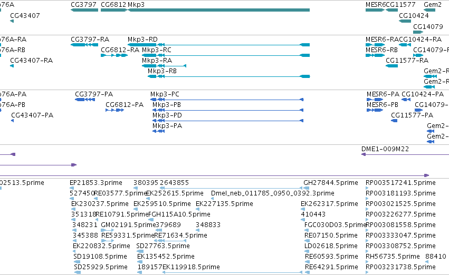This screenshot has width=449, height=275.
Task: Click the RE71634.5prime EST label
Action: (180, 236)
